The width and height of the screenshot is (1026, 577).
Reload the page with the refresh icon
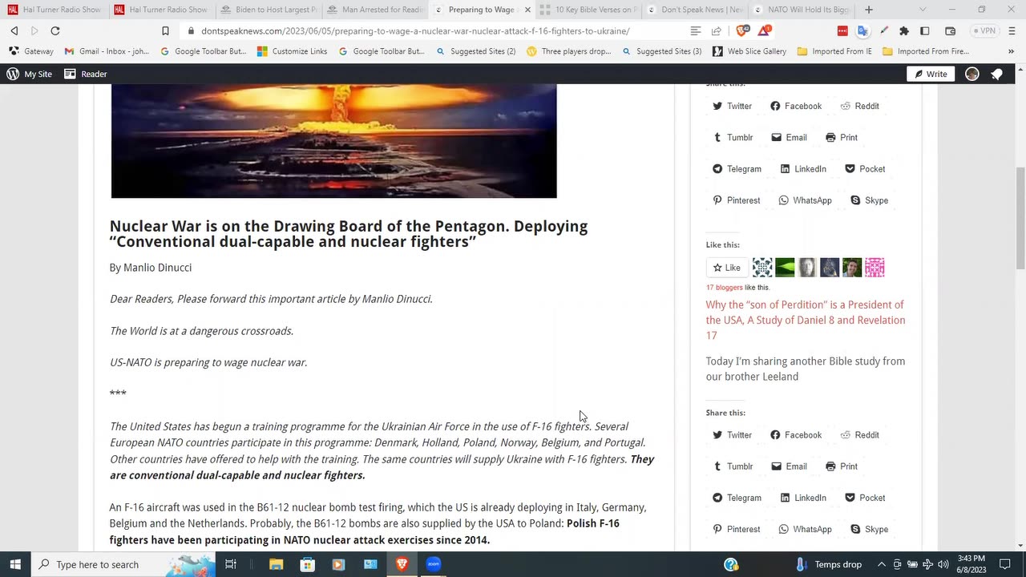click(55, 30)
